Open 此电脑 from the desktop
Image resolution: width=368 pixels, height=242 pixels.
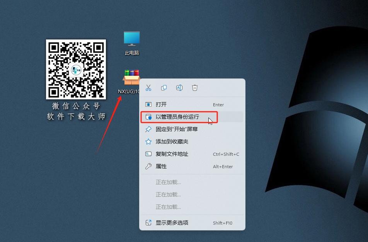coord(131,39)
